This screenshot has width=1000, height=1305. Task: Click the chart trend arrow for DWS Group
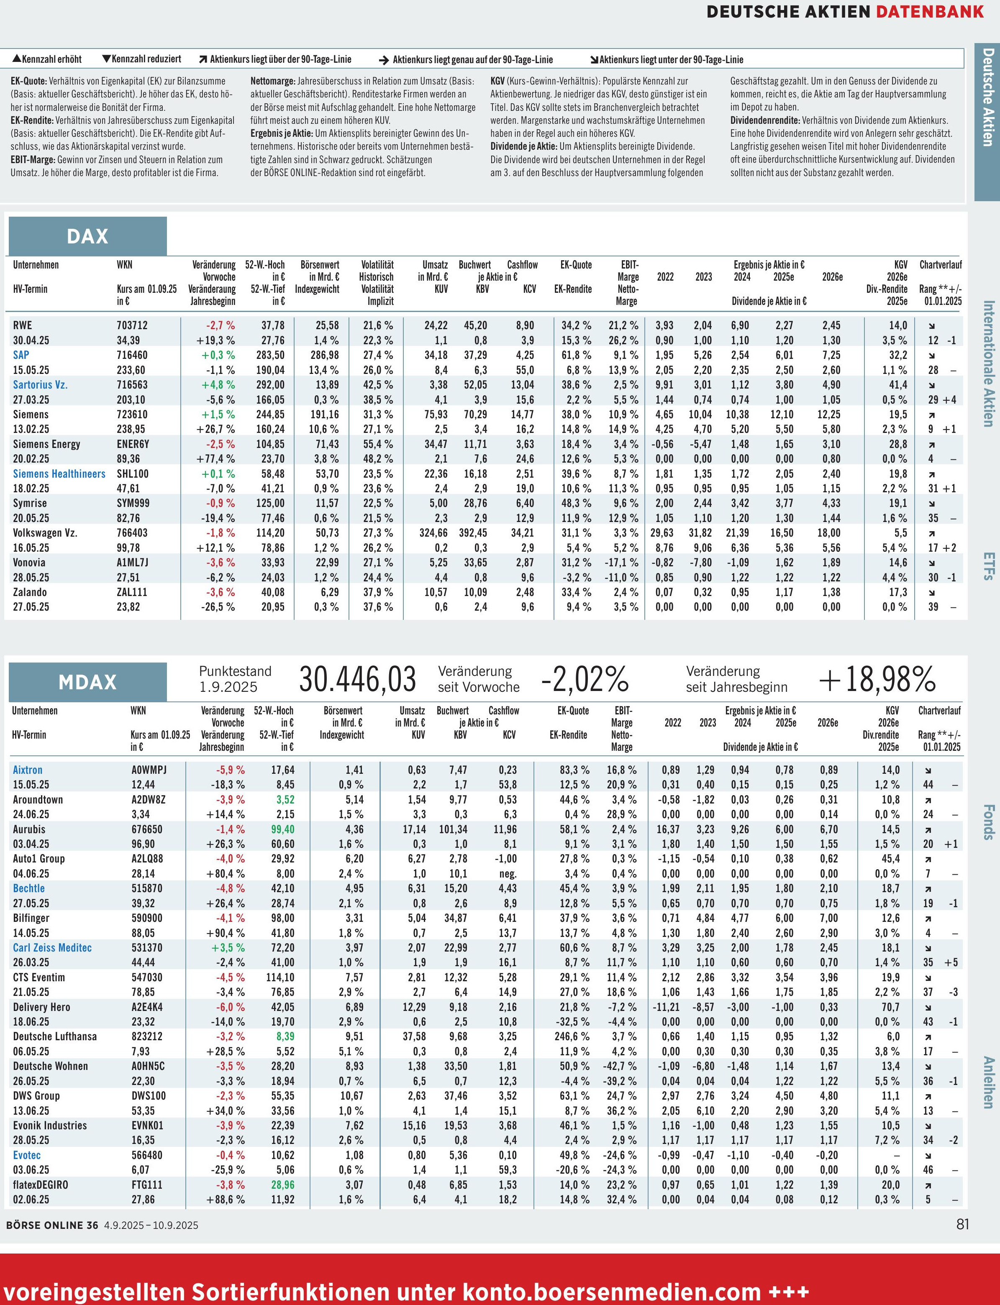928,1097
